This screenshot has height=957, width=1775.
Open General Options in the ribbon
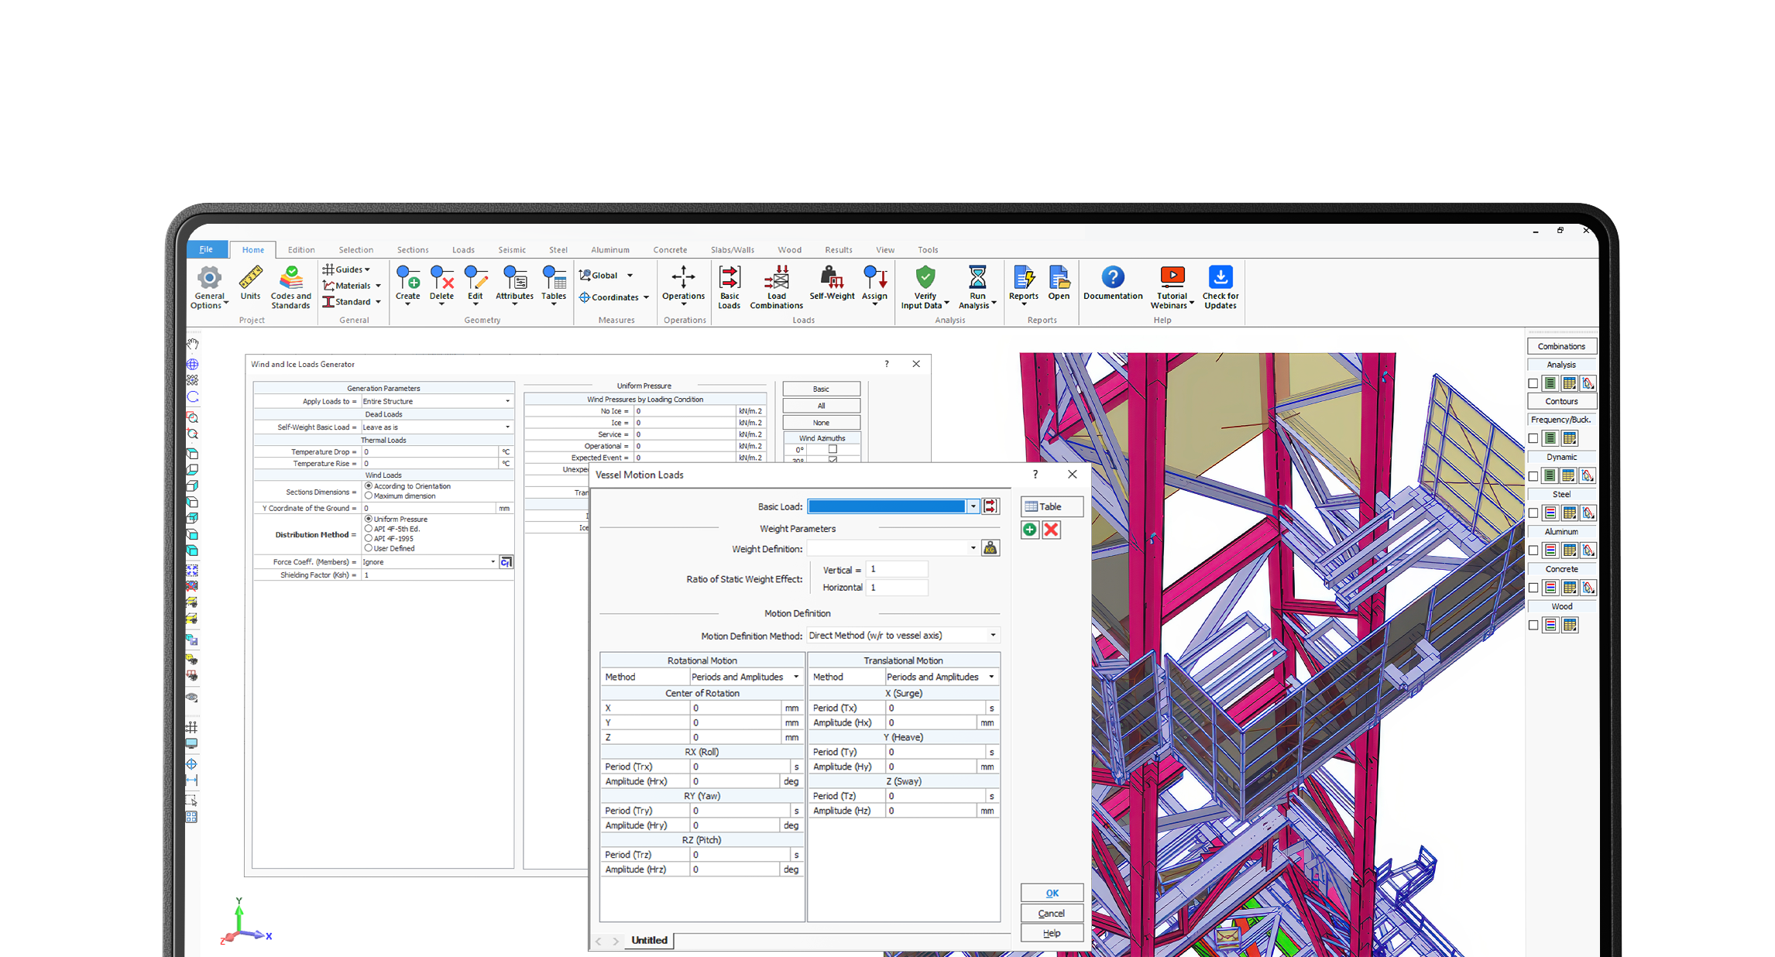(x=209, y=288)
